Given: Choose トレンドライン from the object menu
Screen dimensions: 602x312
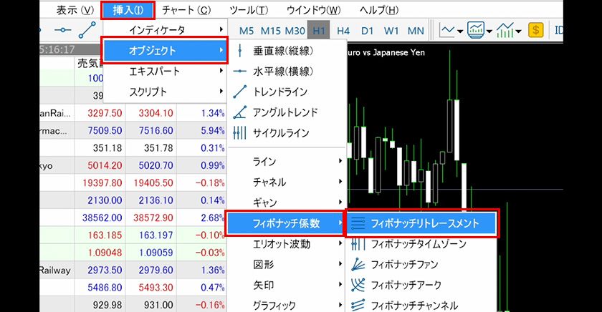Looking at the screenshot, I should (x=279, y=92).
